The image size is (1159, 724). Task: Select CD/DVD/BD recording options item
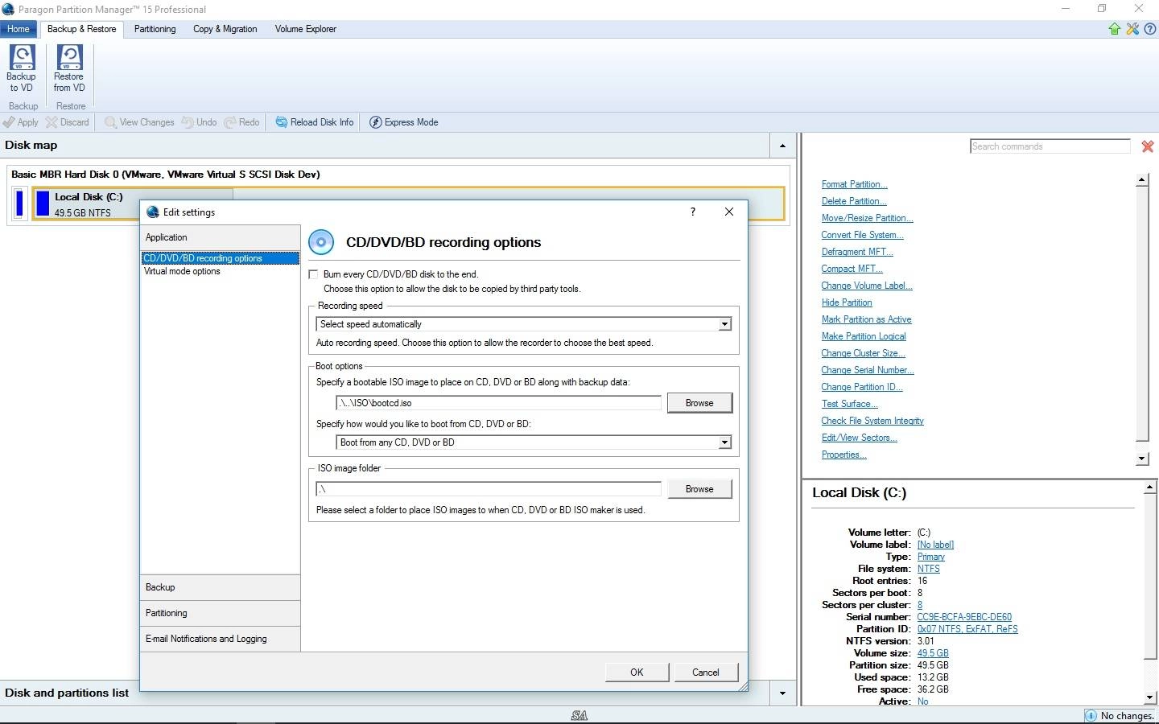(220, 258)
